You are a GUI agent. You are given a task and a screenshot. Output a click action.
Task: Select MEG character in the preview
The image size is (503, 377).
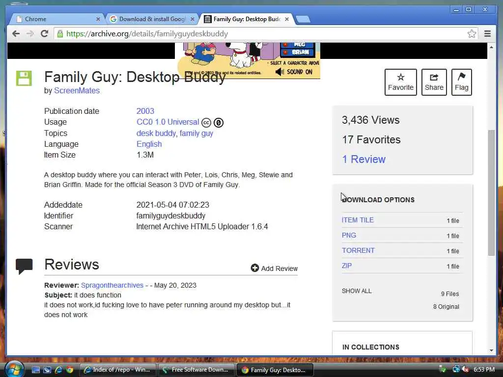click(x=297, y=45)
